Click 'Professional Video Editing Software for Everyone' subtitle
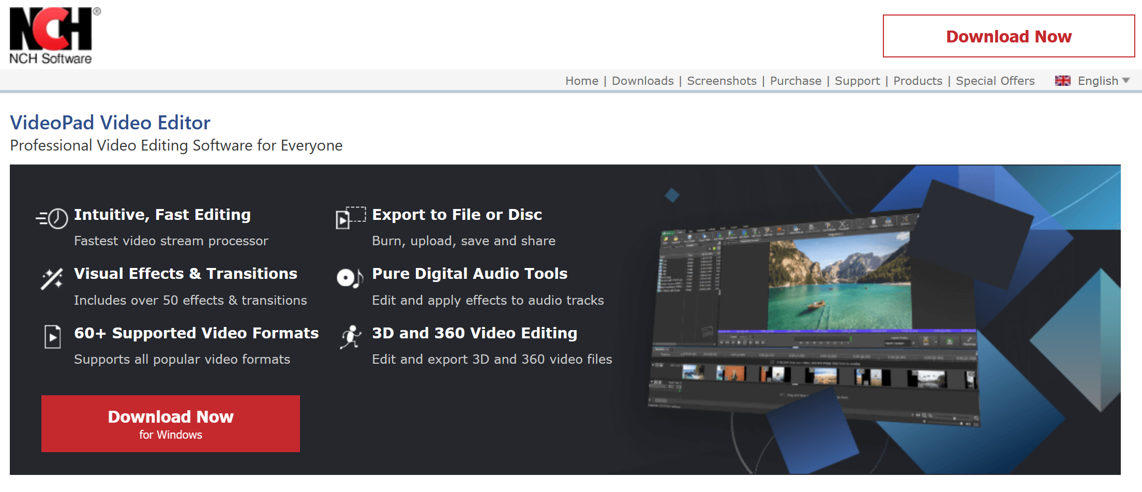Viewport: 1142px width, 492px height. tap(176, 145)
